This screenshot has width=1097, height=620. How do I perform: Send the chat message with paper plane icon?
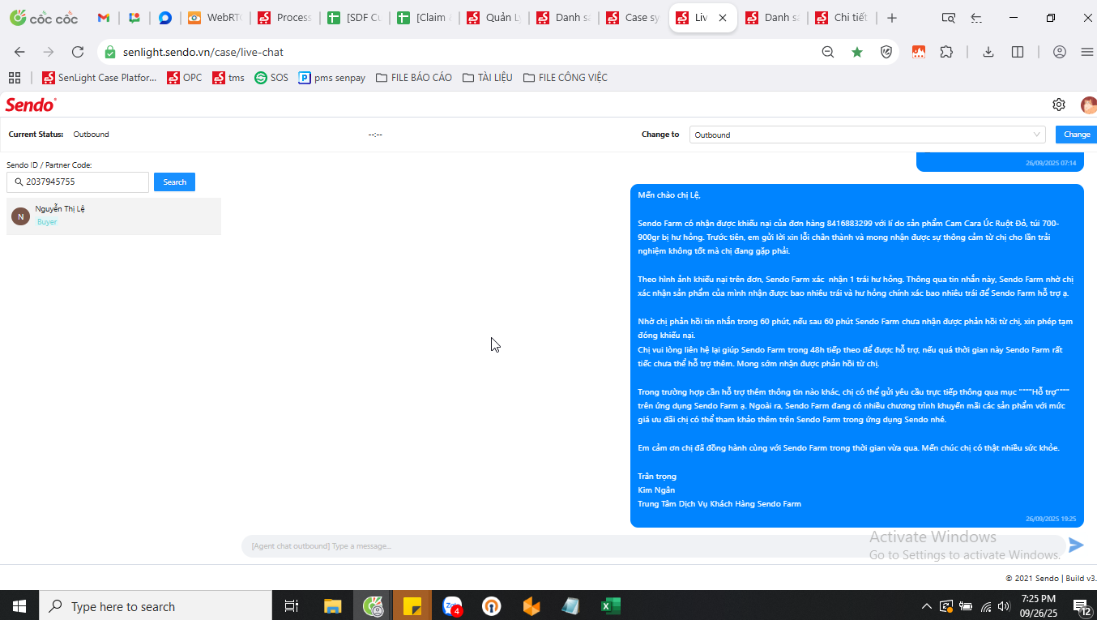[1076, 545]
